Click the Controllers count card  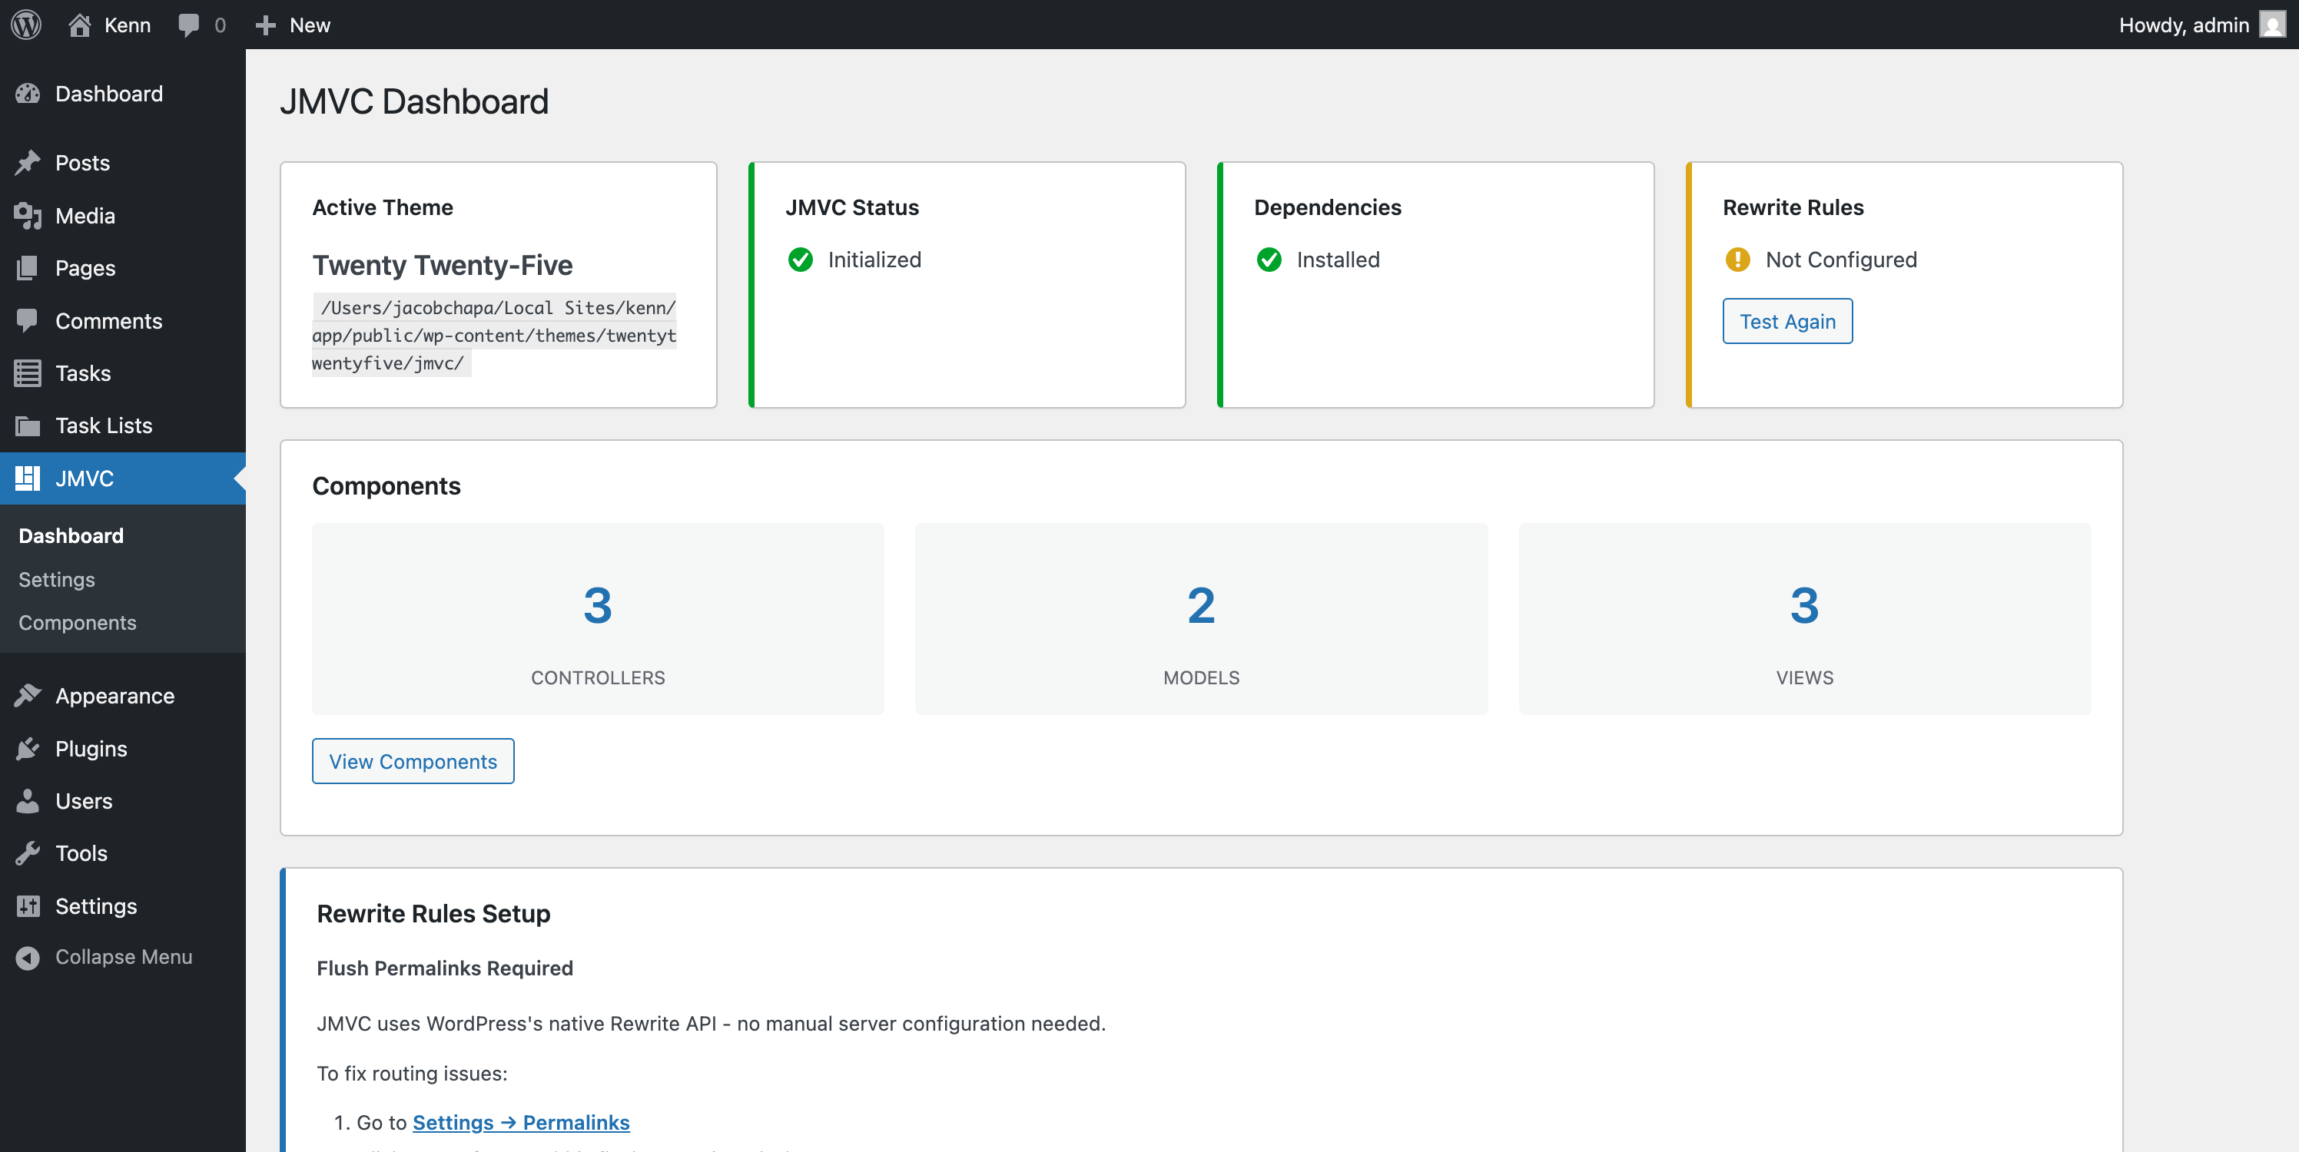pos(598,618)
